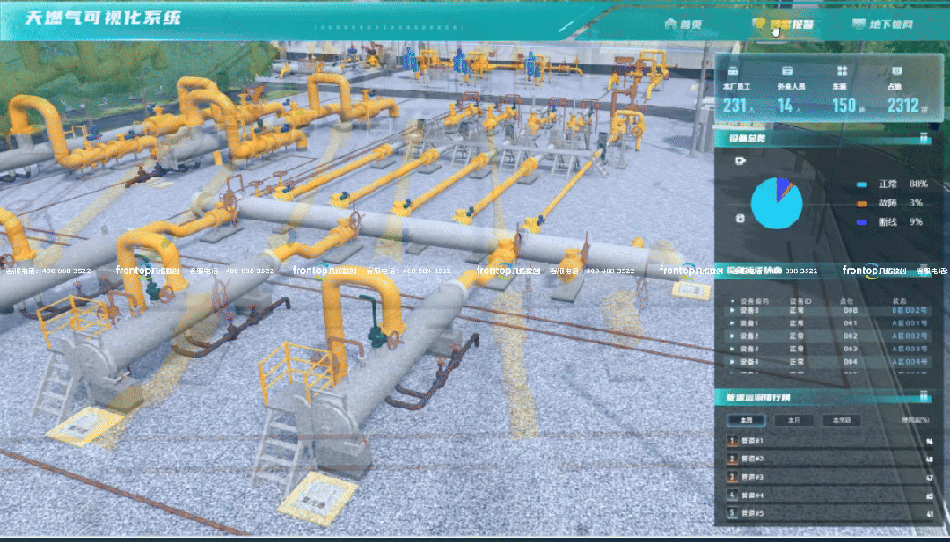Click the 车辆 vehicles icon
Screen dimensions: 950x542
point(842,70)
